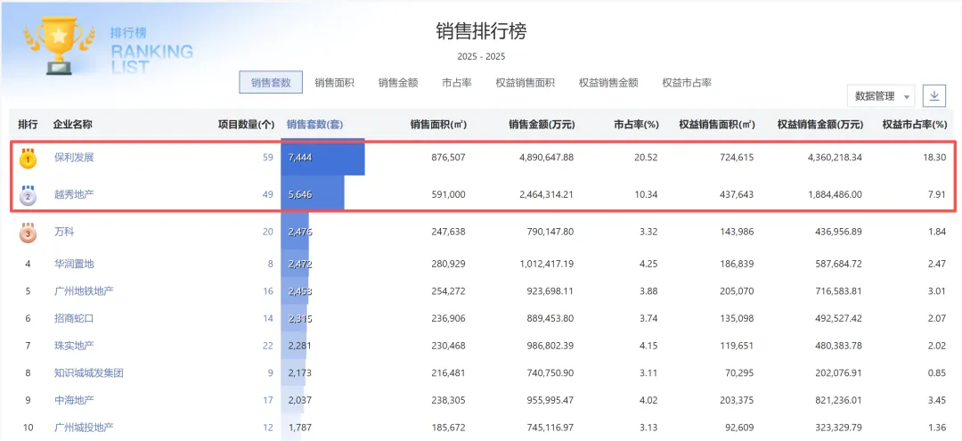Click the date range 2025 - 2025
The image size is (962, 441).
pos(481,56)
